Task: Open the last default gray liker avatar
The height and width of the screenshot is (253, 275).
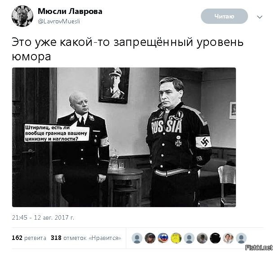Action: click(241, 238)
